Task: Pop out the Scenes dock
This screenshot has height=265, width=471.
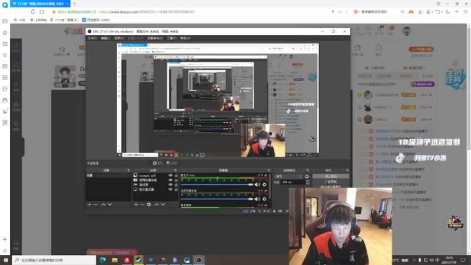Action: tap(128, 170)
